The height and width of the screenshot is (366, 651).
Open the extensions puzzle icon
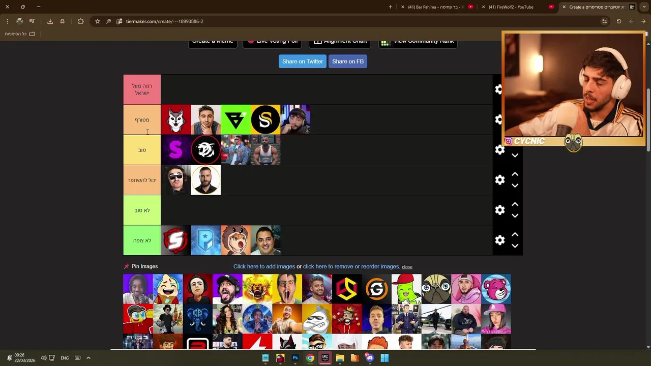(x=81, y=21)
